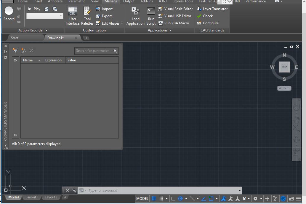Open snap mode settings dropdown arrow
The width and height of the screenshot is (306, 204).
tap(166, 199)
